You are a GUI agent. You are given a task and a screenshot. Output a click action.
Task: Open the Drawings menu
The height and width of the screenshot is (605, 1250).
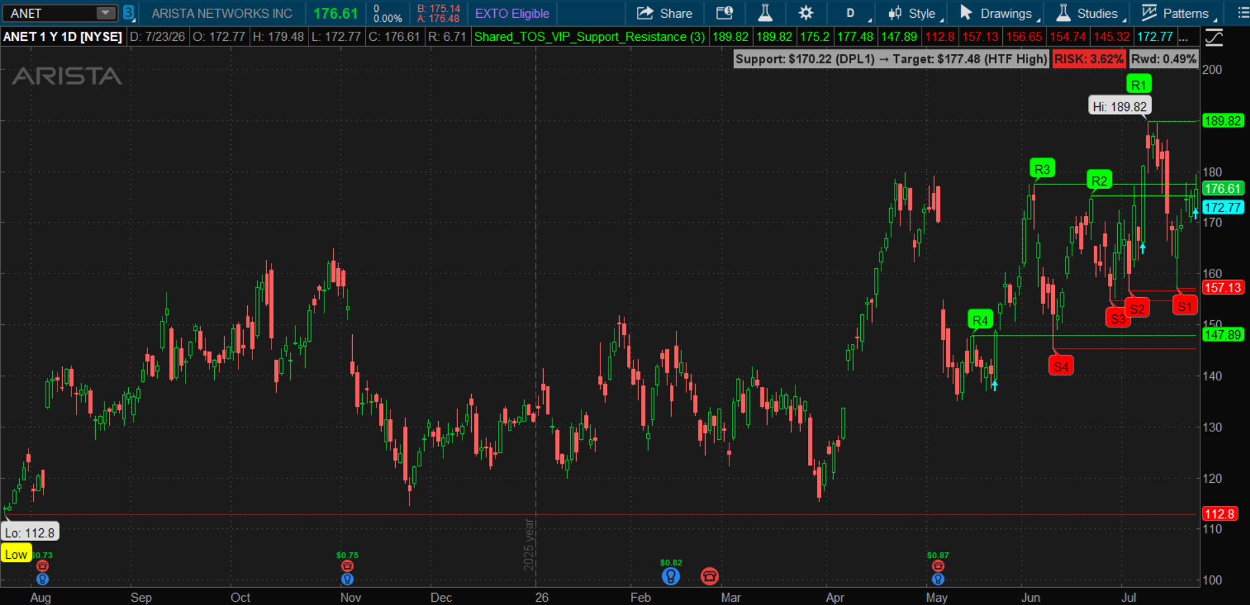coord(998,13)
